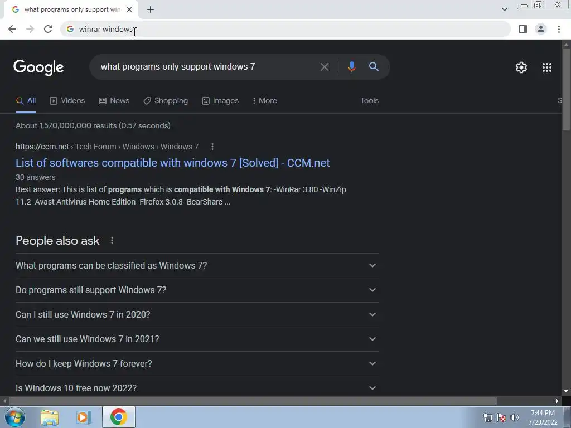Start voice search with microphone

[351, 67]
